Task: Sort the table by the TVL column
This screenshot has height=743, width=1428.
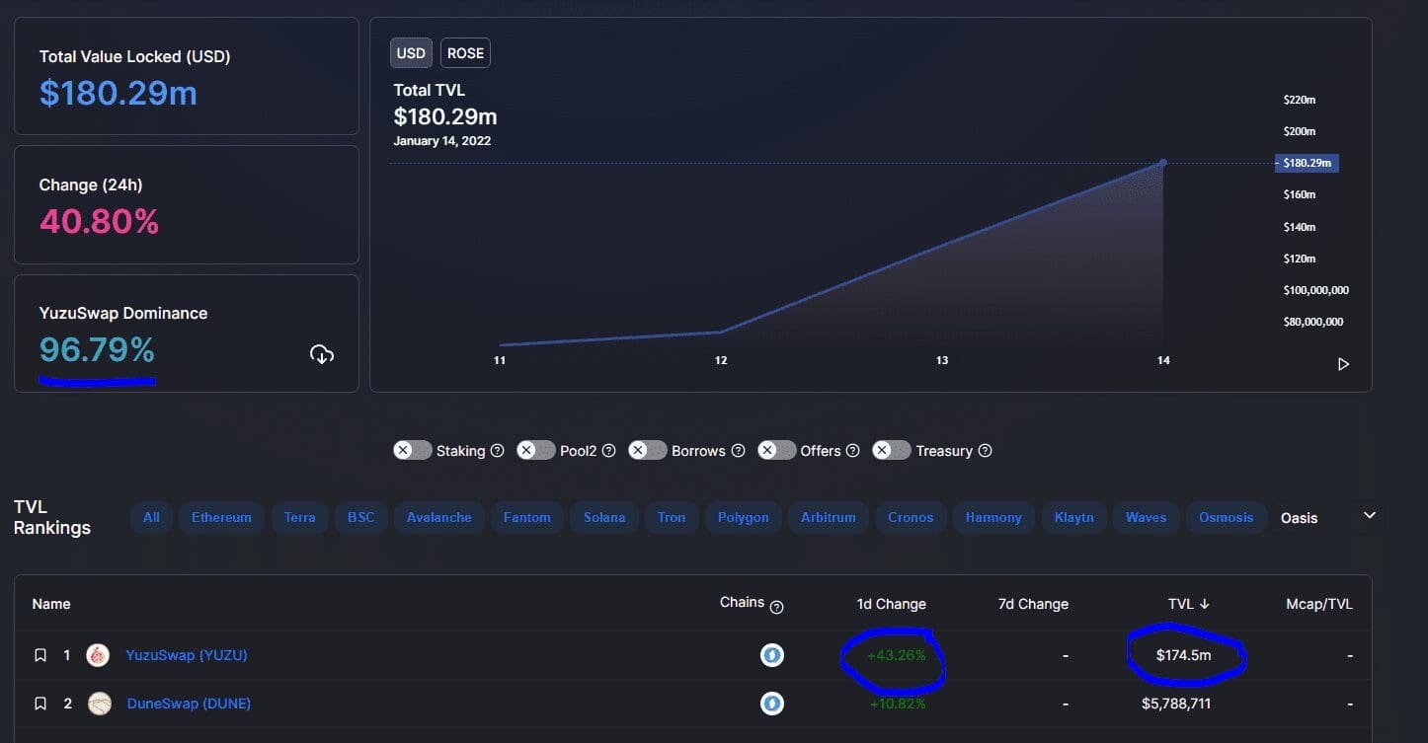Action: tap(1188, 603)
